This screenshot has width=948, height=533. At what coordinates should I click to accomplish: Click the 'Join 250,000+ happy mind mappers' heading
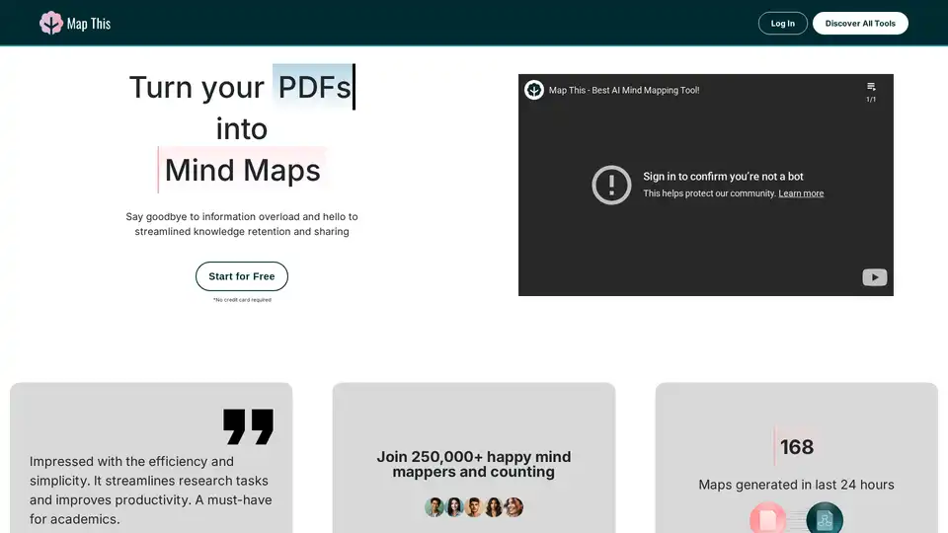pos(474,464)
